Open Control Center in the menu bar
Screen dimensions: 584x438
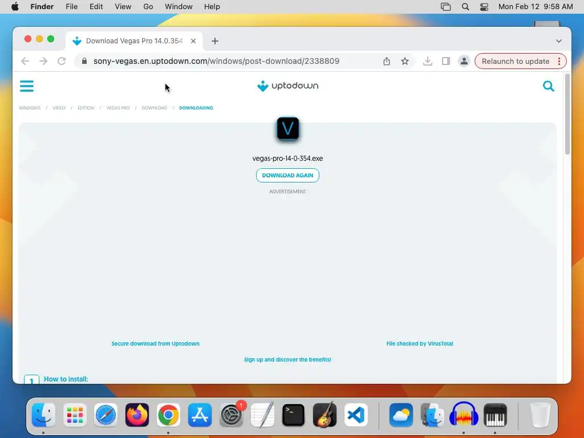tap(484, 7)
